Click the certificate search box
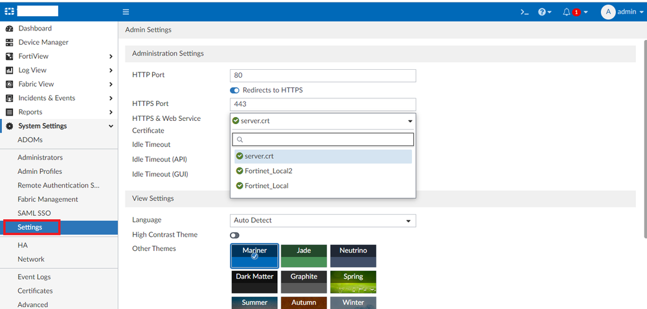647x309 pixels. pos(323,140)
